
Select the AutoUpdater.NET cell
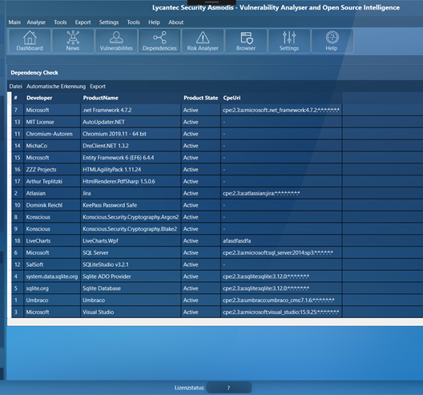131,122
